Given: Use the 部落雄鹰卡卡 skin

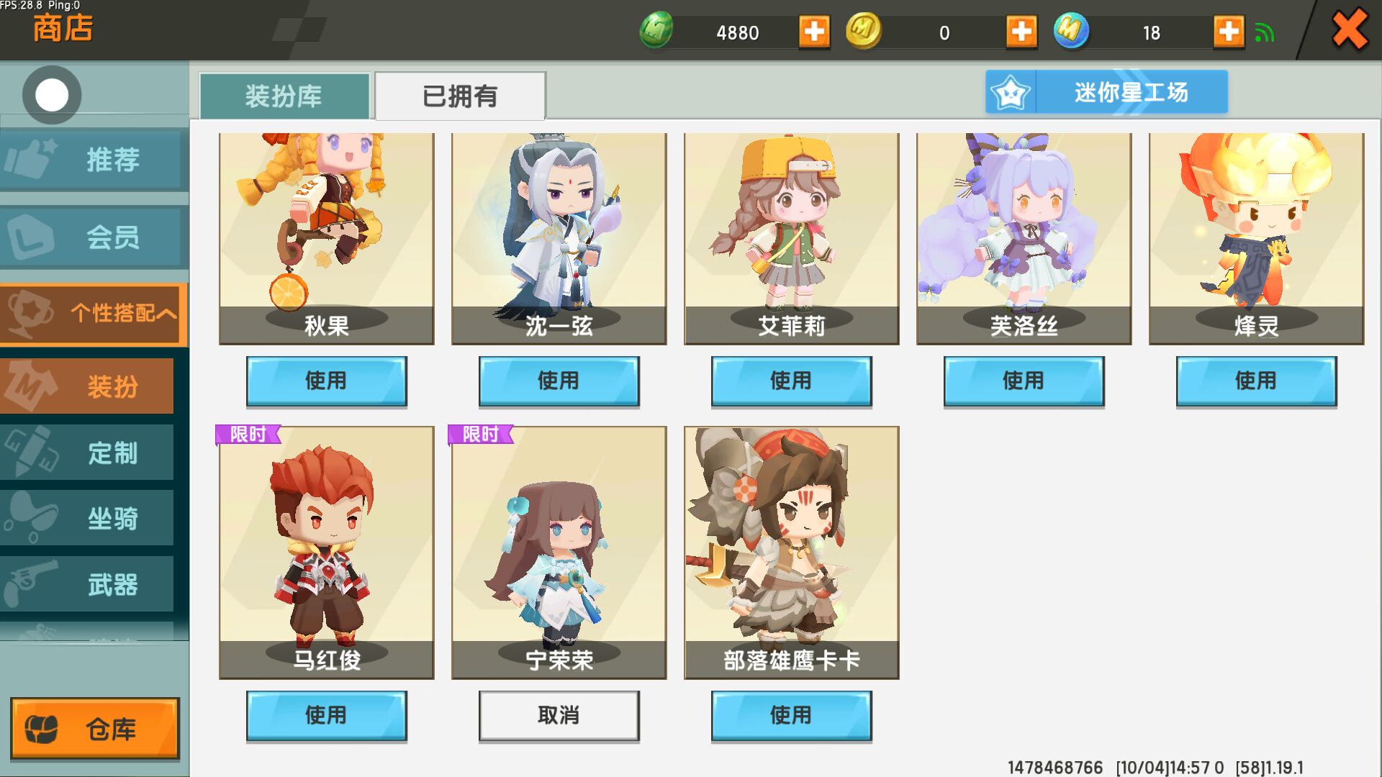Looking at the screenshot, I should pyautogui.click(x=791, y=715).
